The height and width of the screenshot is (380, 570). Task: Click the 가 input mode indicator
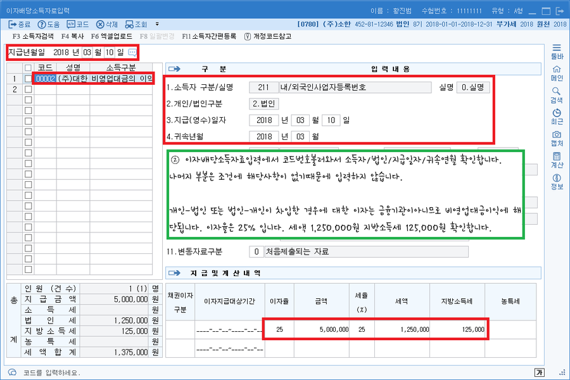point(539,372)
